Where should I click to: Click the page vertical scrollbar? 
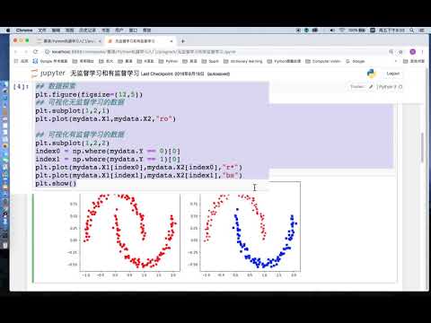422,148
